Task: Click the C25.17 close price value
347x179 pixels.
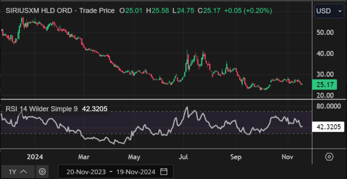Action: pos(209,11)
